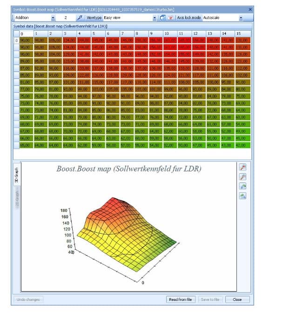Click the Read from file button
Viewport: 283px width, 313px height.
(x=181, y=300)
